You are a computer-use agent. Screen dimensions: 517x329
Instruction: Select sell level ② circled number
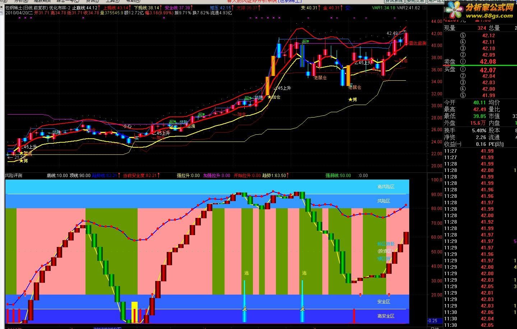[x=463, y=55]
